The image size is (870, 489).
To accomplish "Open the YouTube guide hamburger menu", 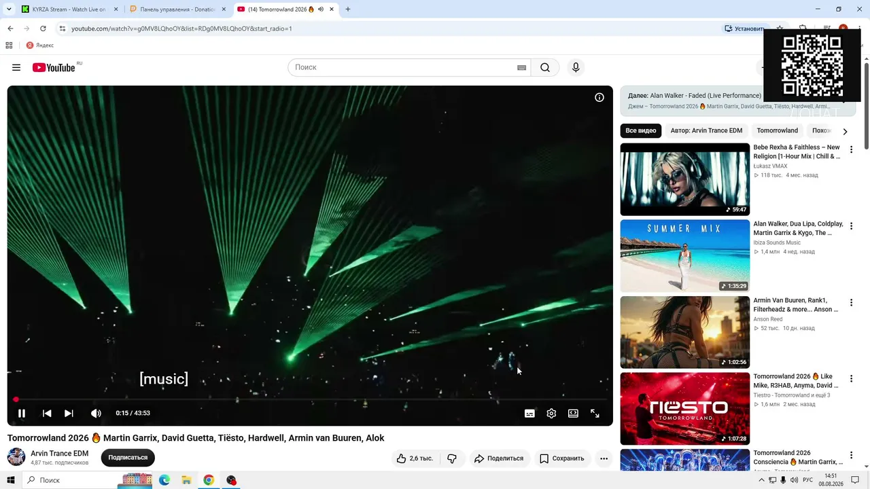I will tap(16, 67).
